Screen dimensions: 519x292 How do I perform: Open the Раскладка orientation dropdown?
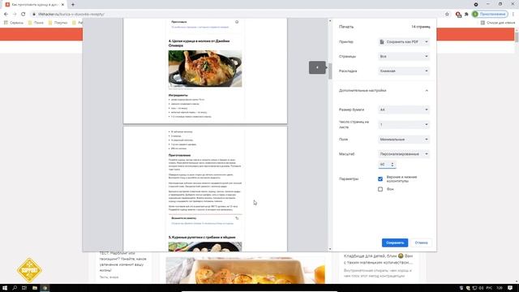point(404,71)
